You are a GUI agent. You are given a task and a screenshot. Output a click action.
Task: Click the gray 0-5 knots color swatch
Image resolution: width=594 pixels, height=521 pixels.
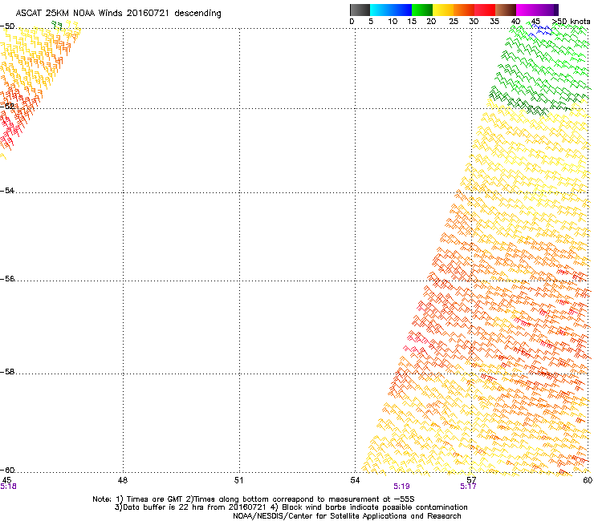tap(360, 10)
